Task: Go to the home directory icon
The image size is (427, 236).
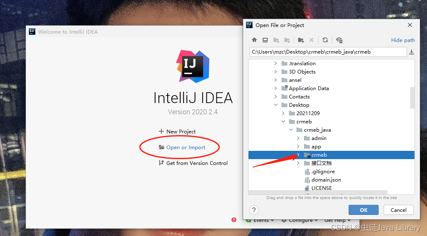Action: point(254,40)
